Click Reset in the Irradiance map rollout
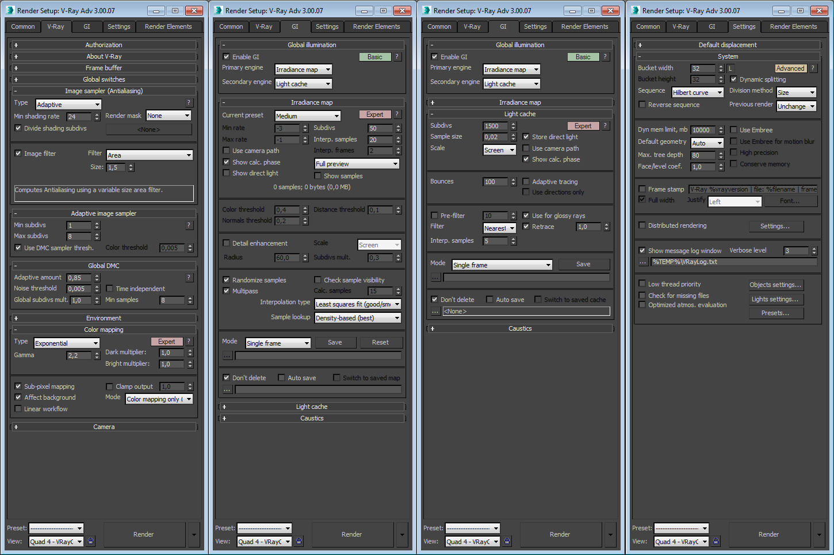Viewport: 834px width, 555px height. click(x=380, y=342)
